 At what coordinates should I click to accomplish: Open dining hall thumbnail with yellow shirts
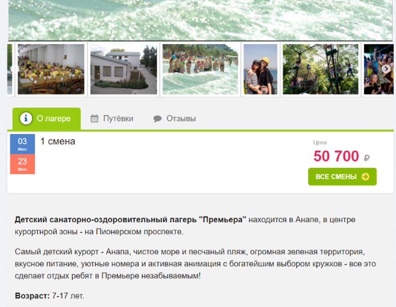click(51, 69)
